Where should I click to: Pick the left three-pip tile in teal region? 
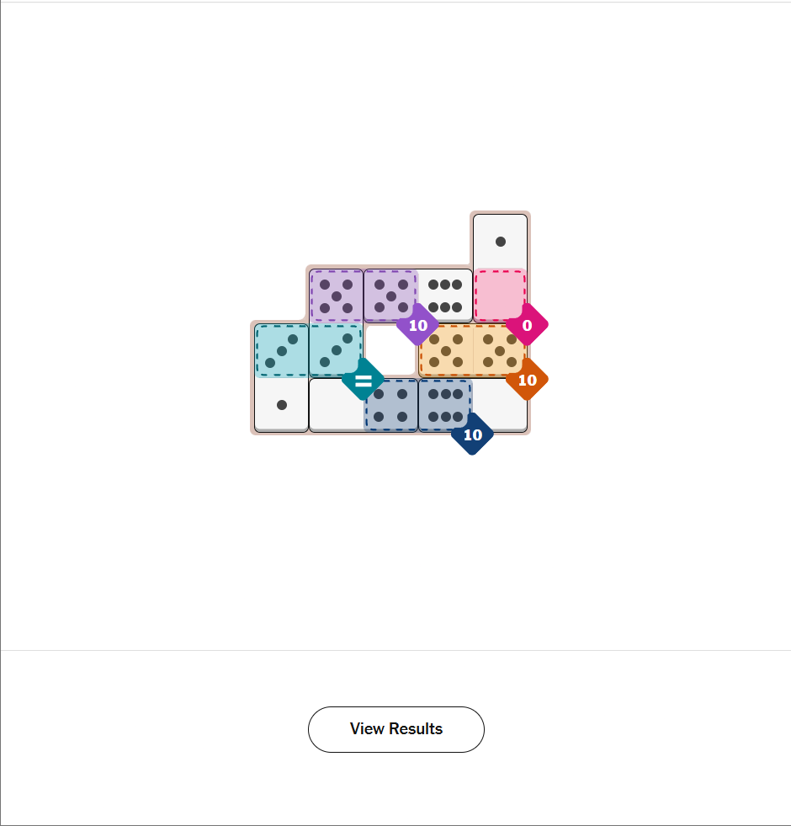point(282,350)
